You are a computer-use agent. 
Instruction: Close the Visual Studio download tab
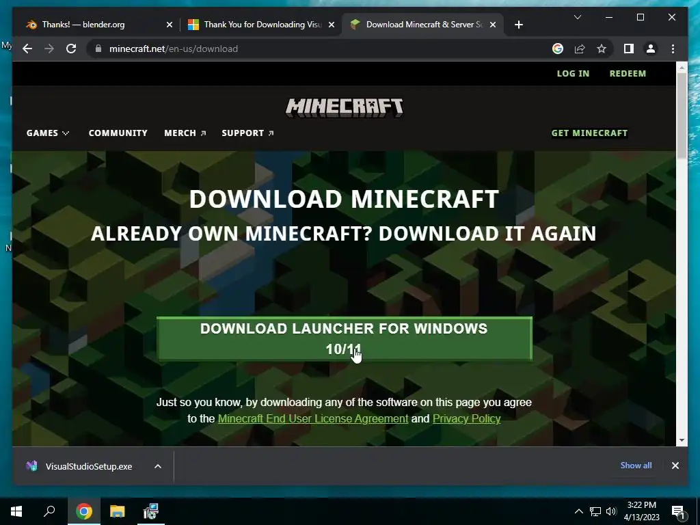332,25
